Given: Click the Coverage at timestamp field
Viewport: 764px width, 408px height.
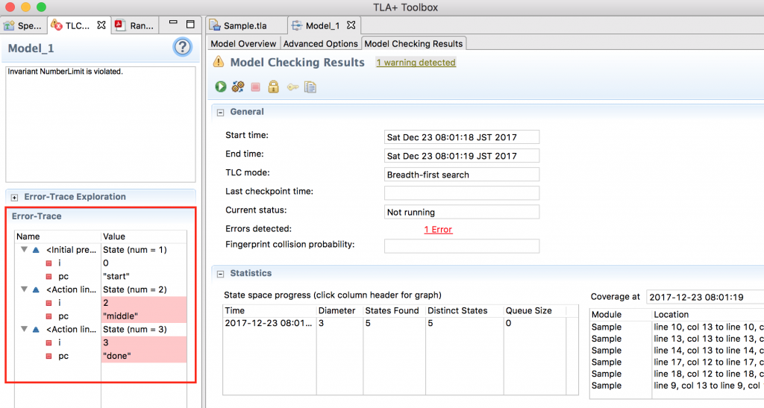Looking at the screenshot, I should 704,297.
